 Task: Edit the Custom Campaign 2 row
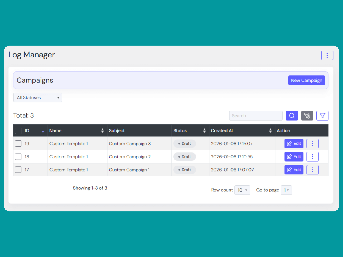coord(294,157)
